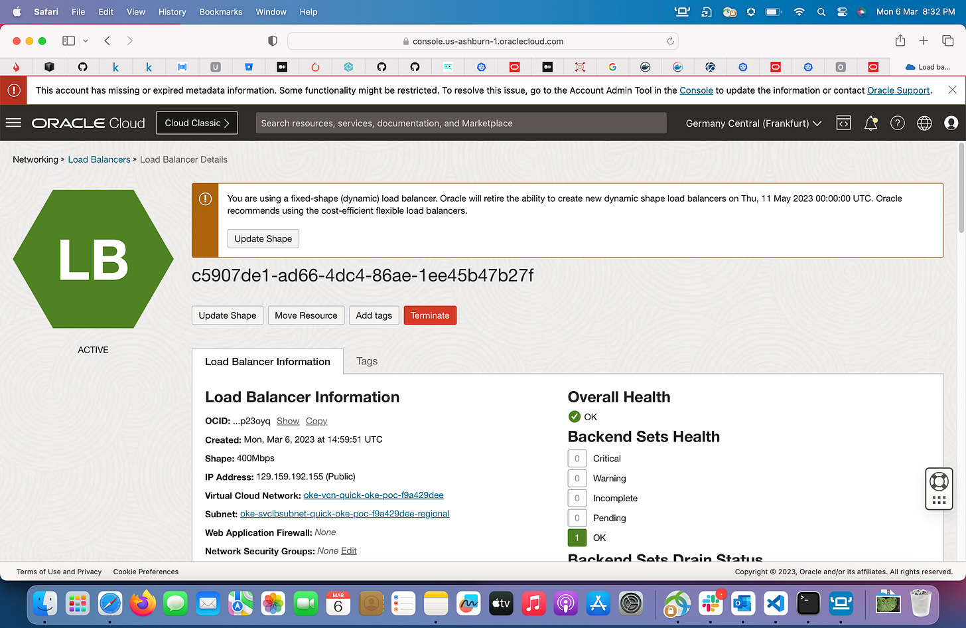Click Update Shape in the orange notice
Viewport: 966px width, 628px height.
263,238
